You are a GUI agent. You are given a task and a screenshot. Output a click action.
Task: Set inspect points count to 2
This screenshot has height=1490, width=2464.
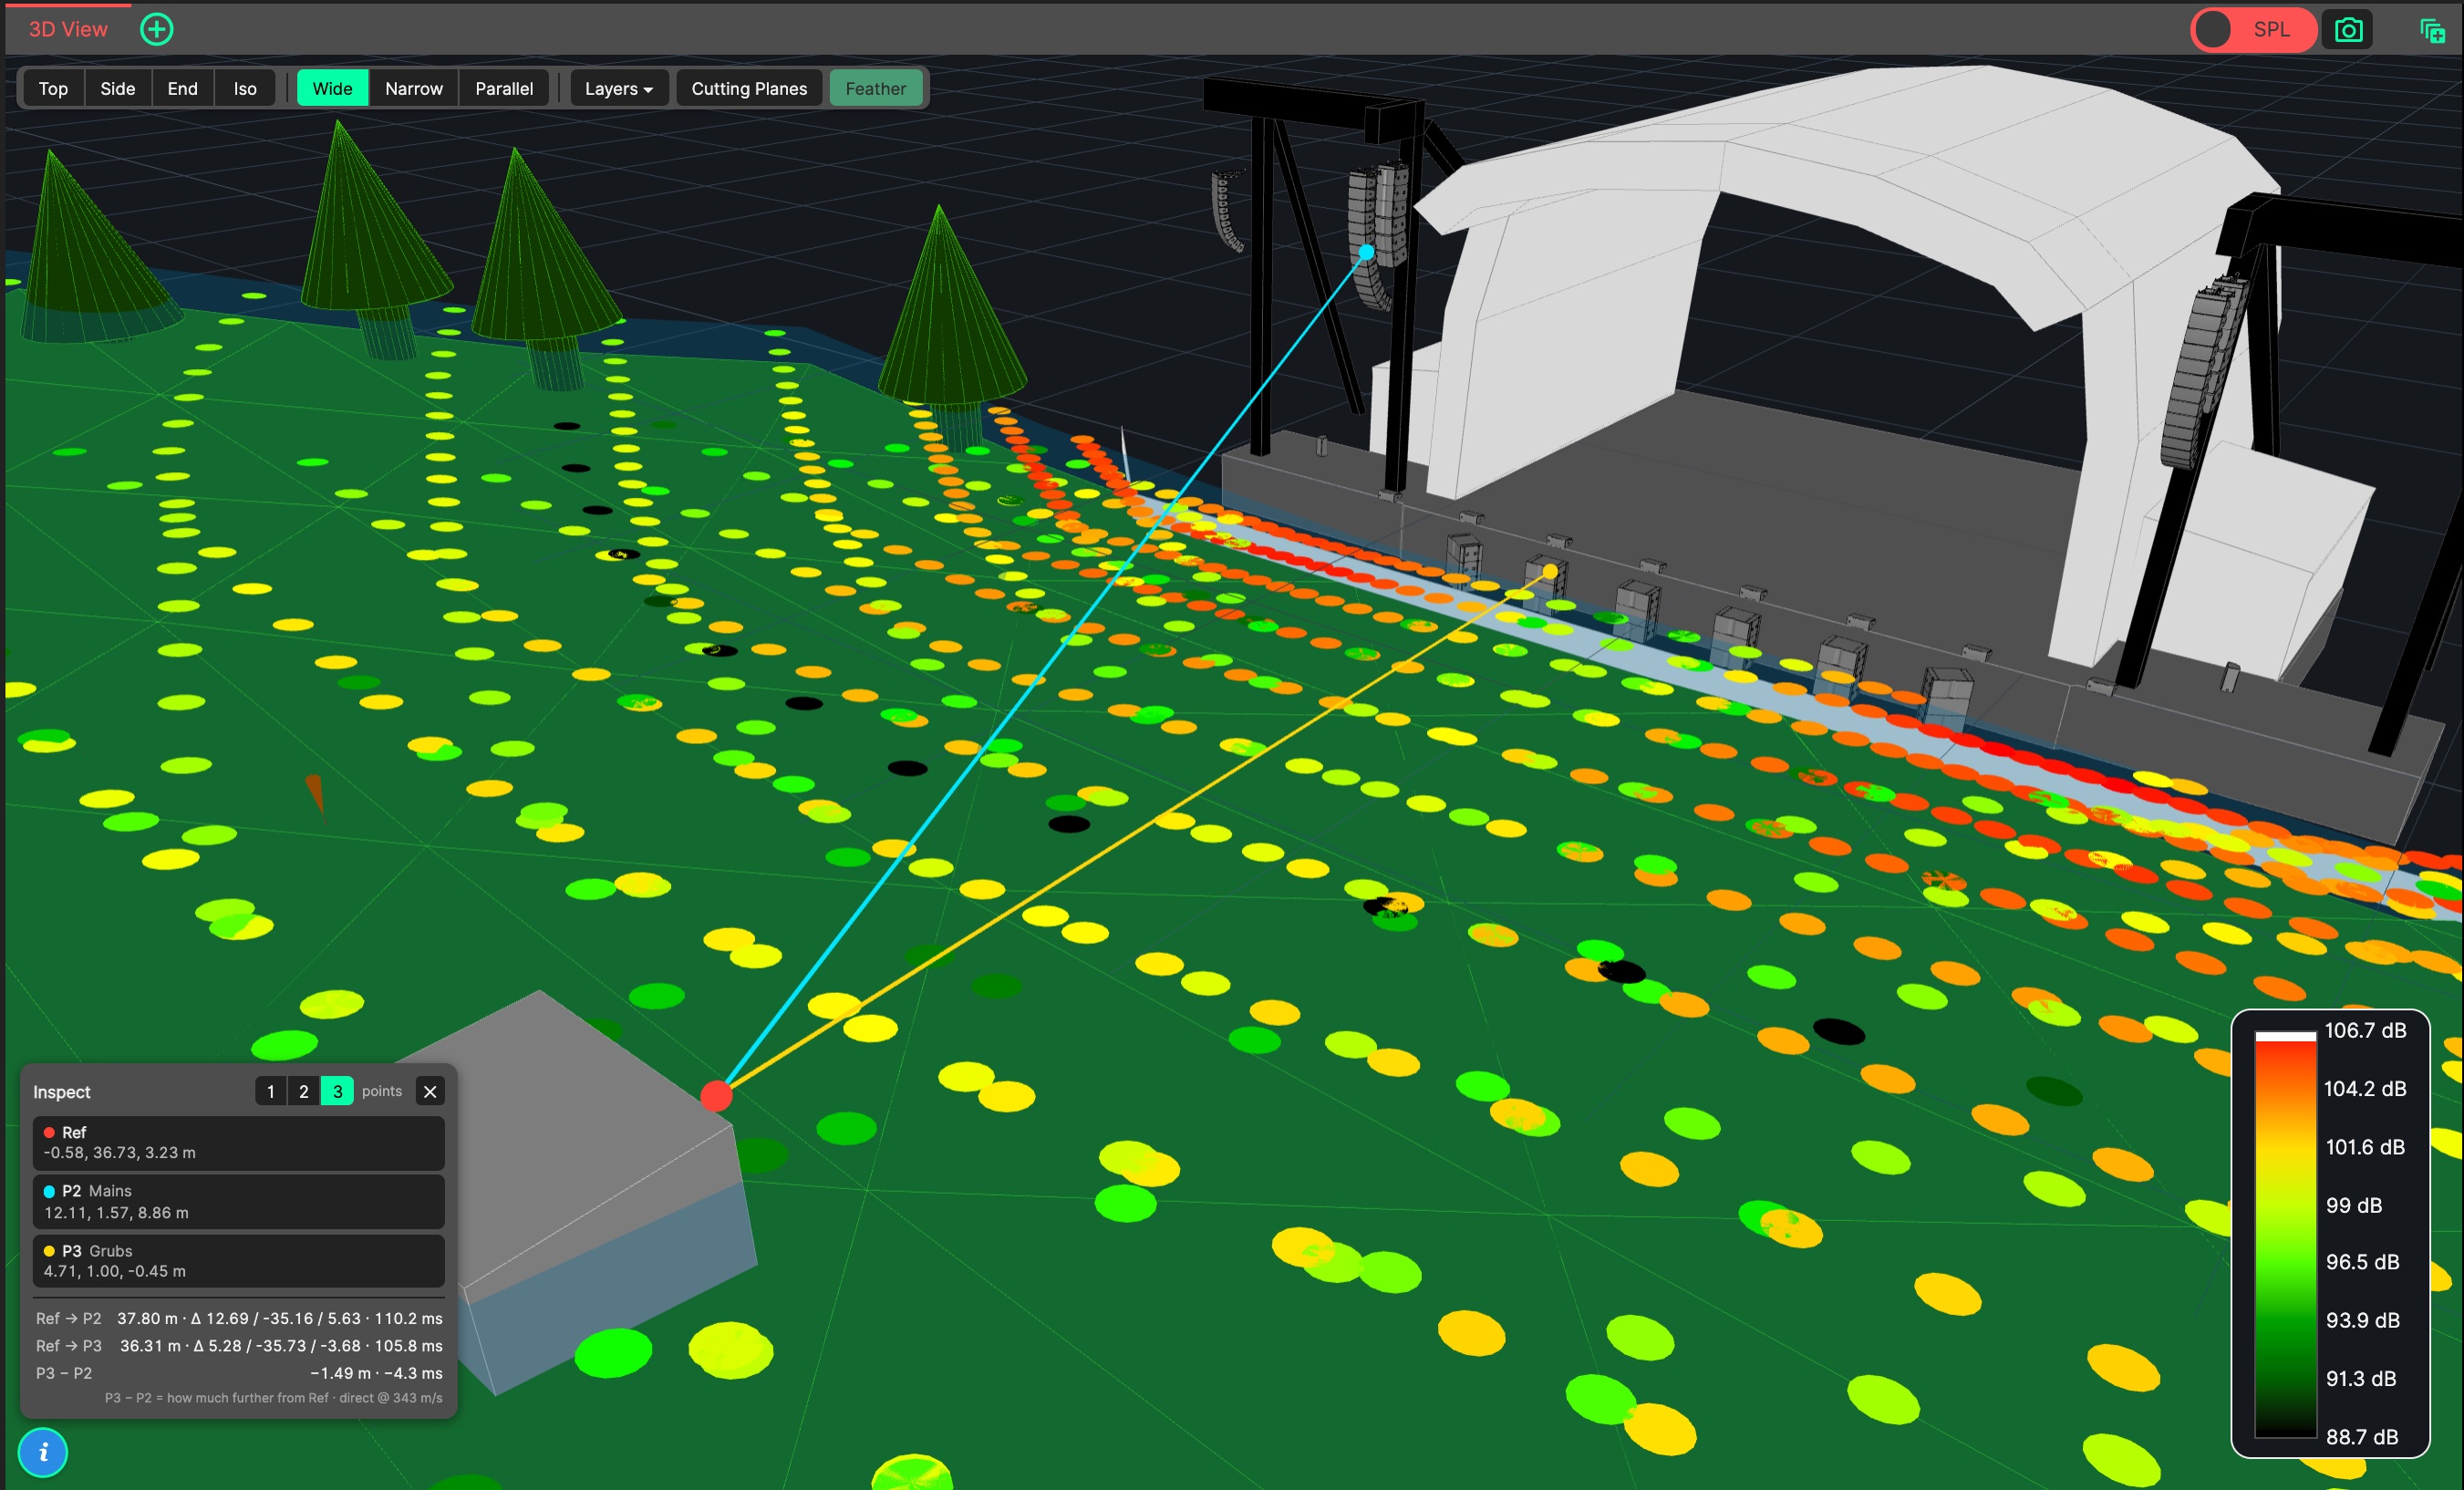click(x=304, y=1091)
